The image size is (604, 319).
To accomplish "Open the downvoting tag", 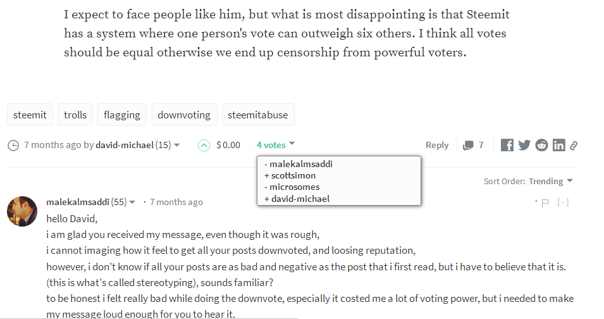I will (184, 115).
